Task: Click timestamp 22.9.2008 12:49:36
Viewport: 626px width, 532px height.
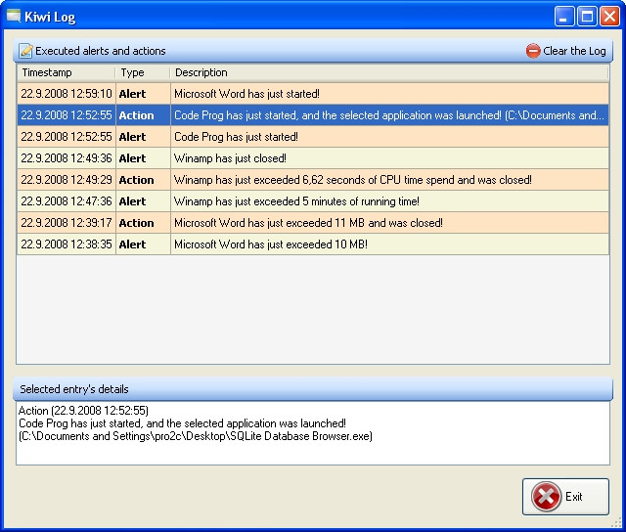Action: 67,158
